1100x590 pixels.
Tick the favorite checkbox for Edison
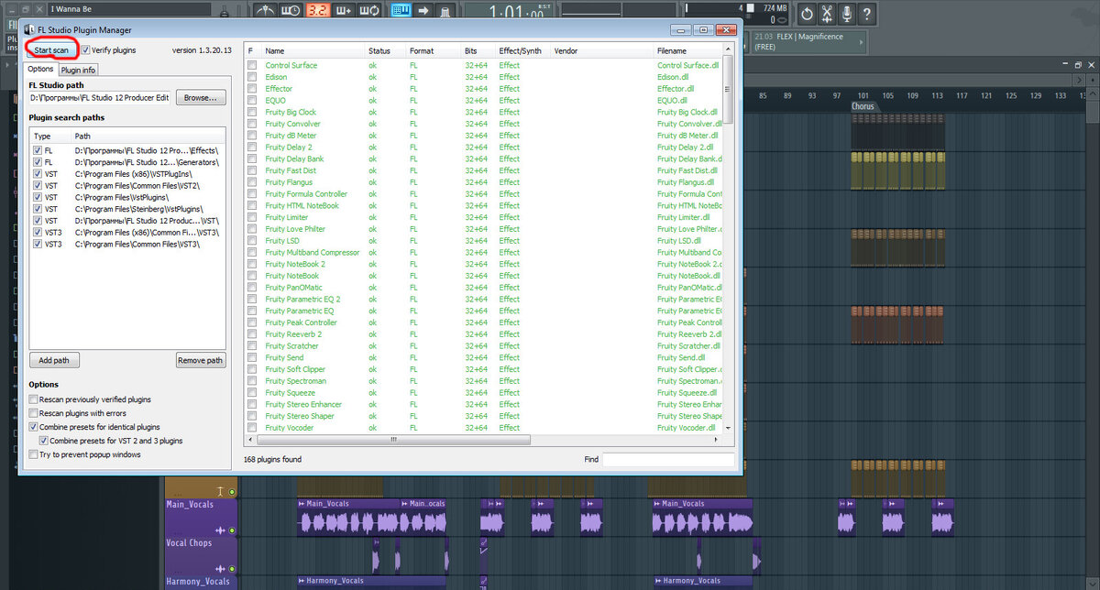tap(252, 77)
